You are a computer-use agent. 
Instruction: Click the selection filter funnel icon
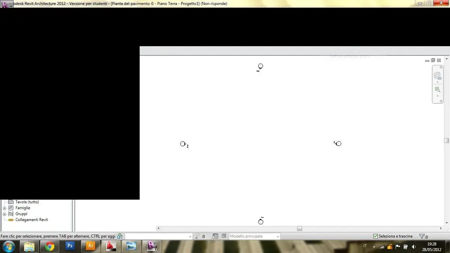[422, 236]
